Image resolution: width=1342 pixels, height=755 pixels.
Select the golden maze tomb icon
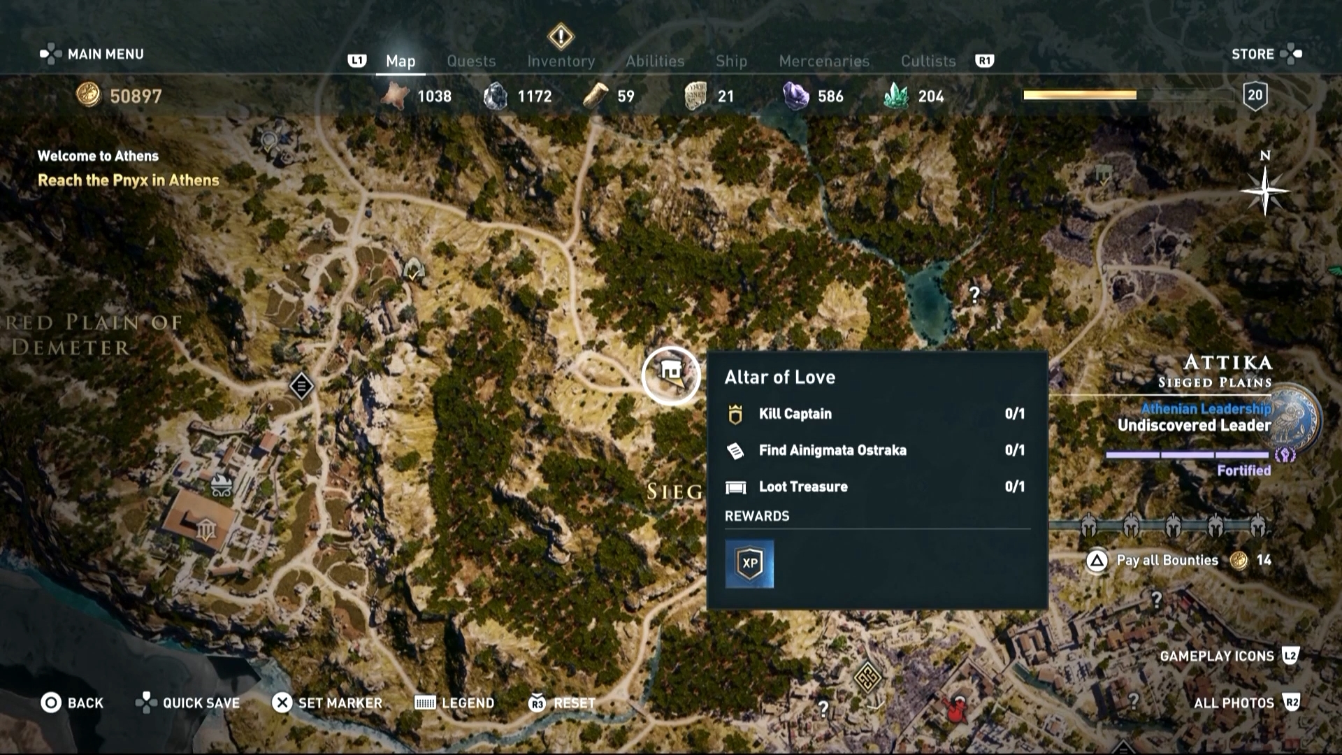click(867, 676)
